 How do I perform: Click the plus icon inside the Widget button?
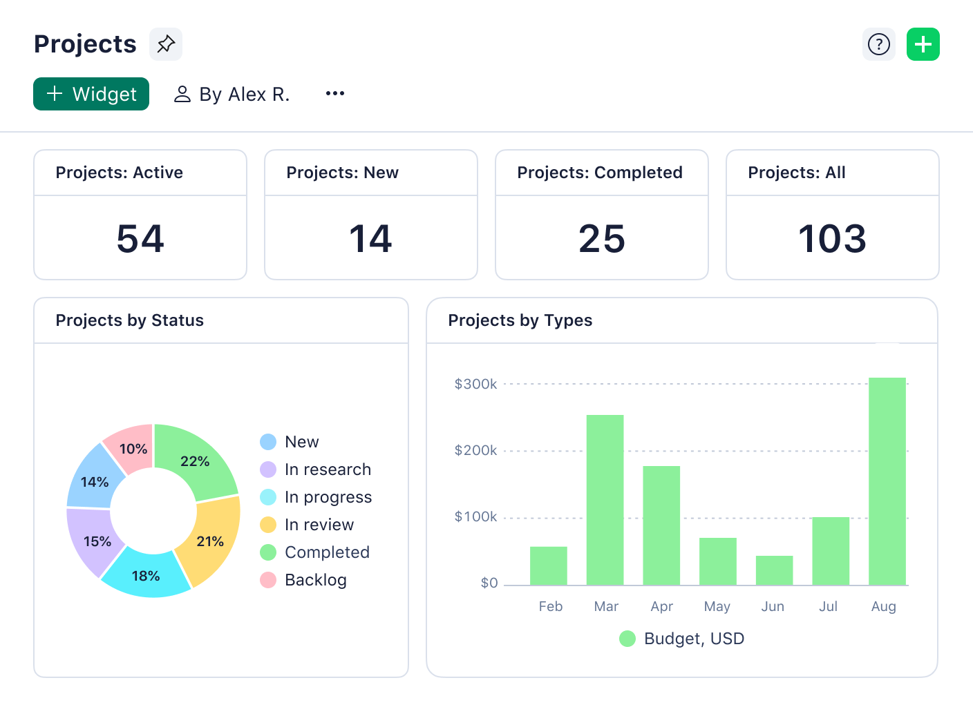click(55, 94)
